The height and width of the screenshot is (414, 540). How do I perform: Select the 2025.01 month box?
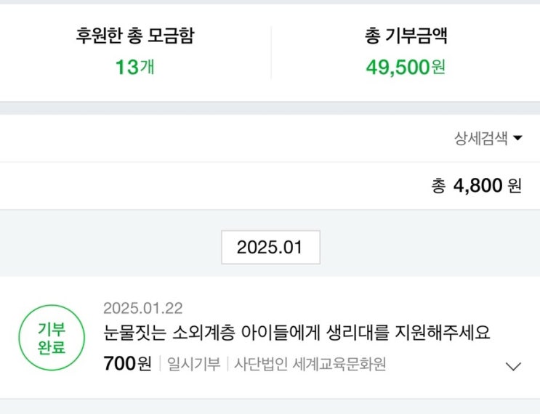(x=270, y=247)
